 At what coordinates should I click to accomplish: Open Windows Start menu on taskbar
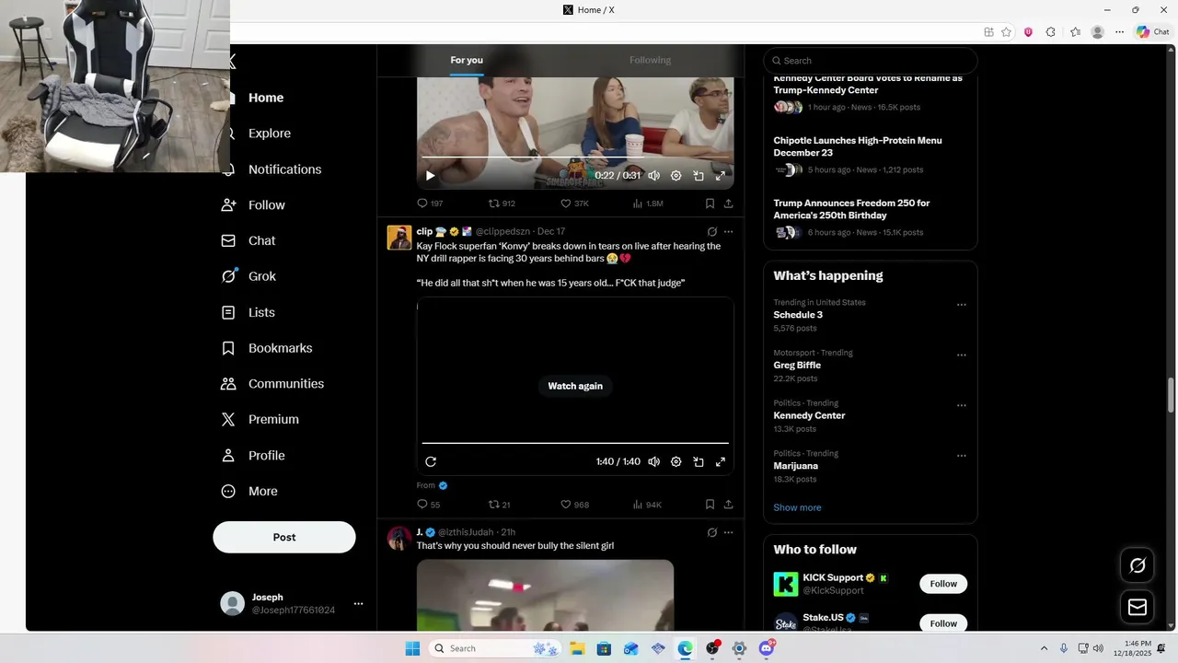(x=411, y=648)
